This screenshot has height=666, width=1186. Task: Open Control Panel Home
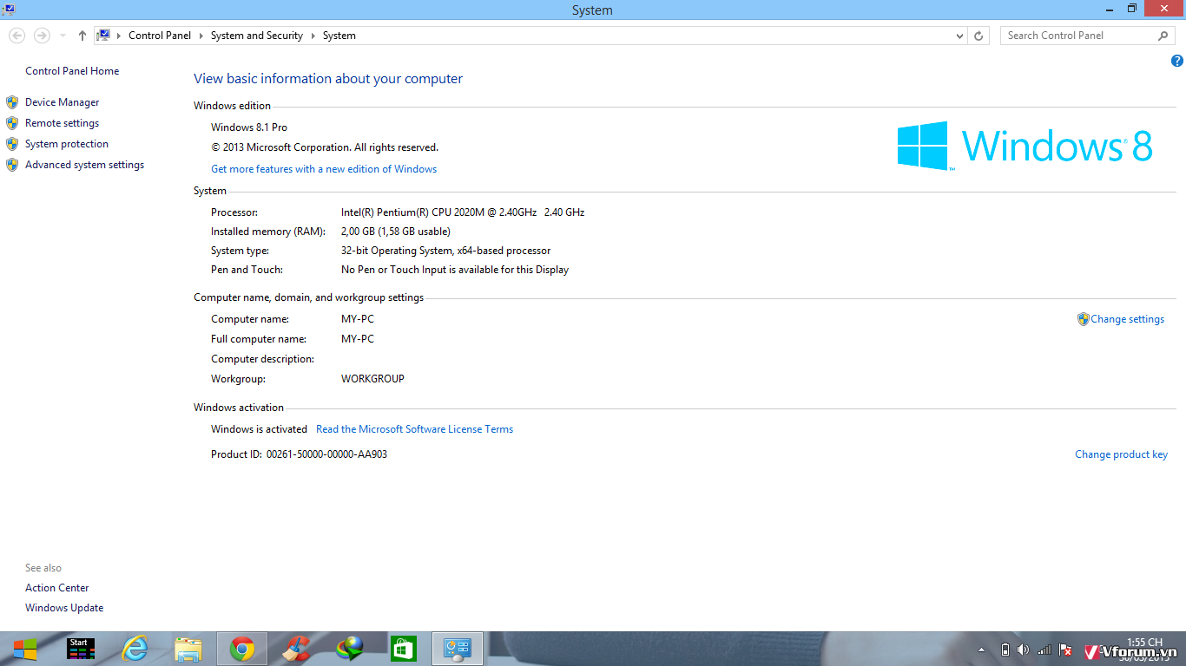(72, 71)
